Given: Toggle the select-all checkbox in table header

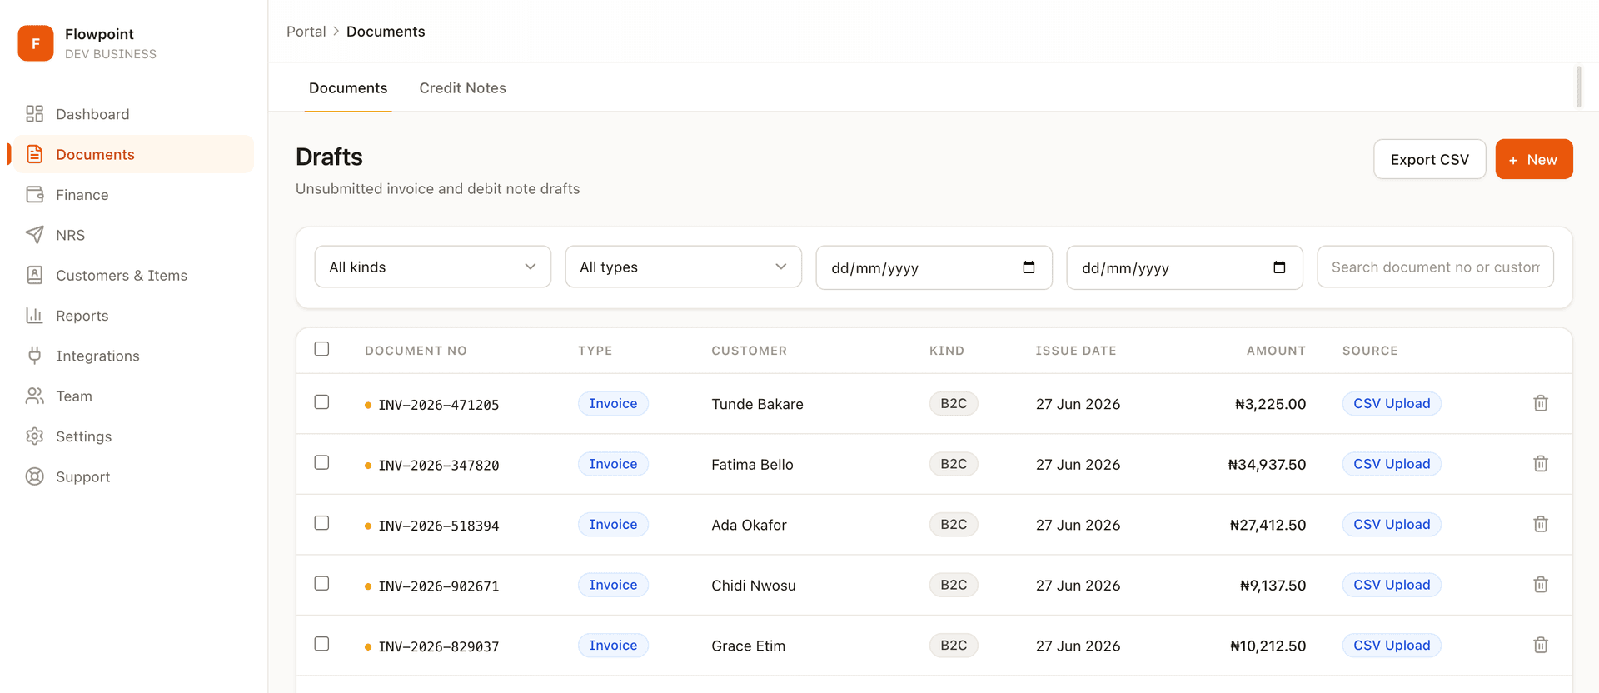Looking at the screenshot, I should click(321, 349).
